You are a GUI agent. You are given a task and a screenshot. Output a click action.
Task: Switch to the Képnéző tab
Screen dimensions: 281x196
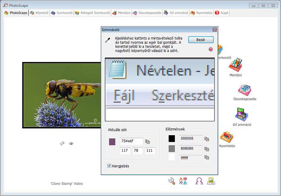(40, 13)
